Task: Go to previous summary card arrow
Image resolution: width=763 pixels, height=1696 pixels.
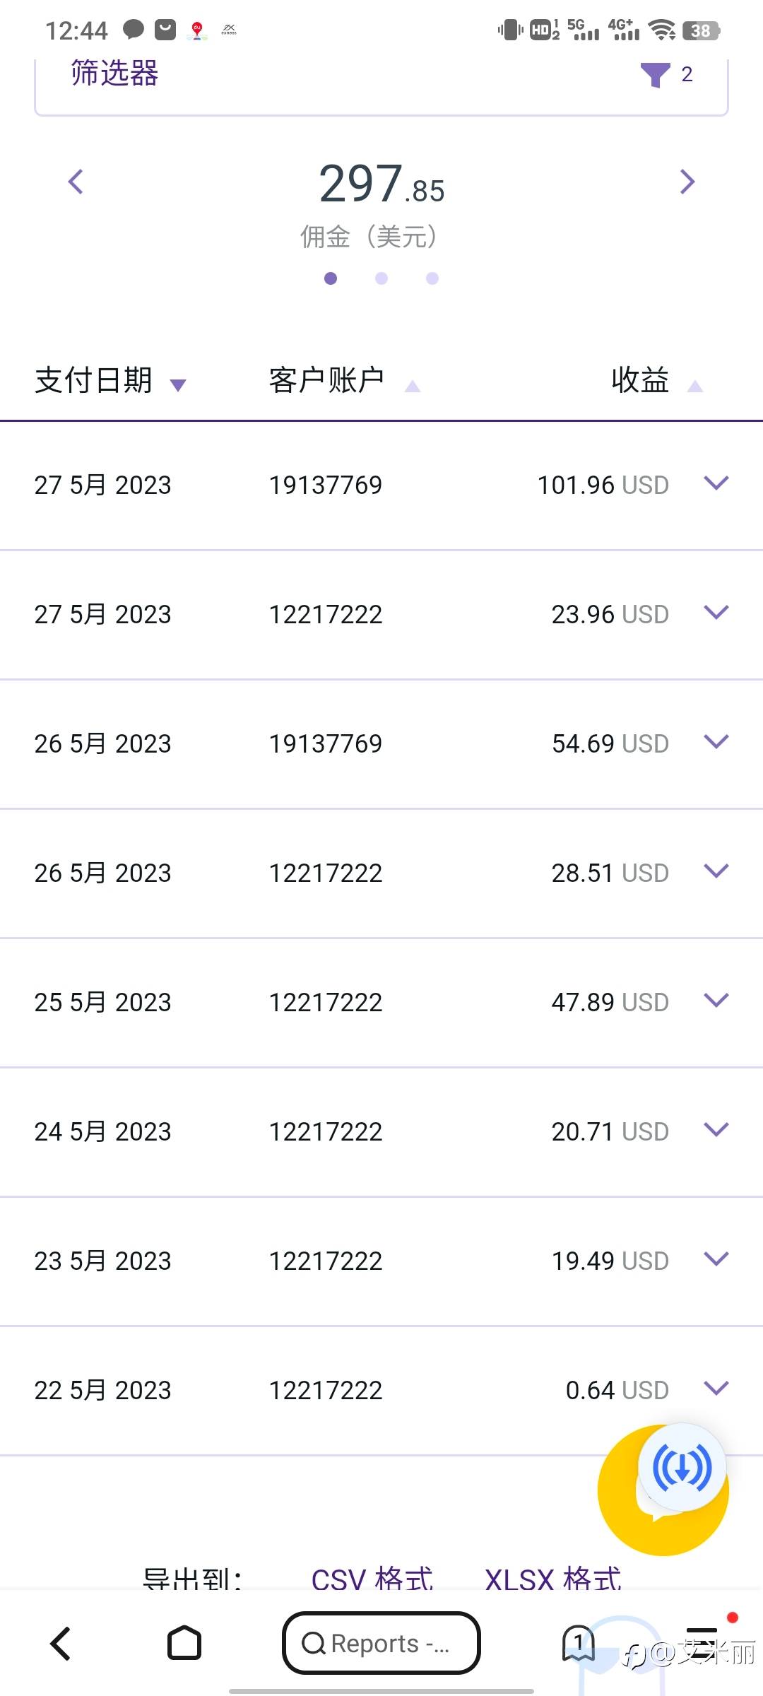Action: [76, 182]
